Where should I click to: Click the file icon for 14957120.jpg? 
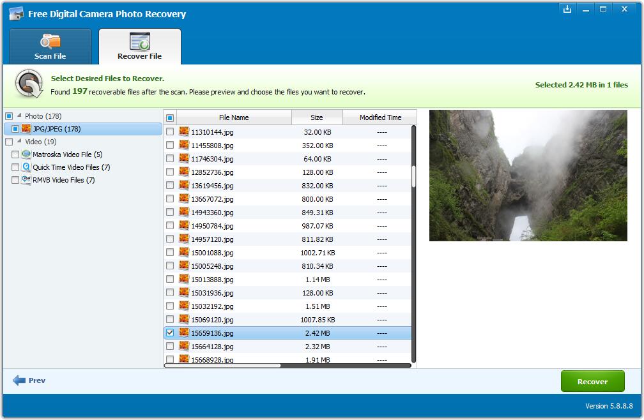click(x=184, y=239)
